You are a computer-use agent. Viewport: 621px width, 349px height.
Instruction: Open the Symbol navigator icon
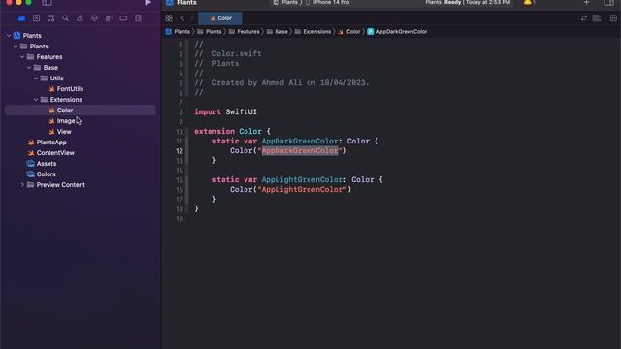50,18
